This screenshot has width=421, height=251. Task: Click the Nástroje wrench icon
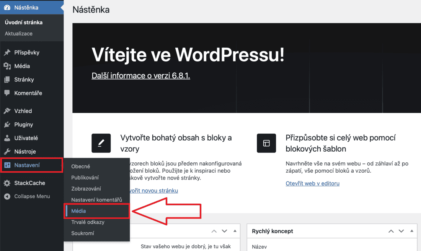(x=7, y=151)
